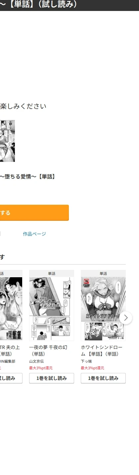Click 最大3%pt還元 under 山文京伝
Viewport: 139px width, 475px height.
pyautogui.click(x=41, y=368)
